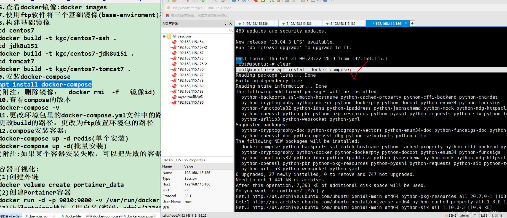This screenshot has width=507, height=218.
Task: Select Host value 192.168.115.186 in Properties
Action: click(x=197, y=184)
